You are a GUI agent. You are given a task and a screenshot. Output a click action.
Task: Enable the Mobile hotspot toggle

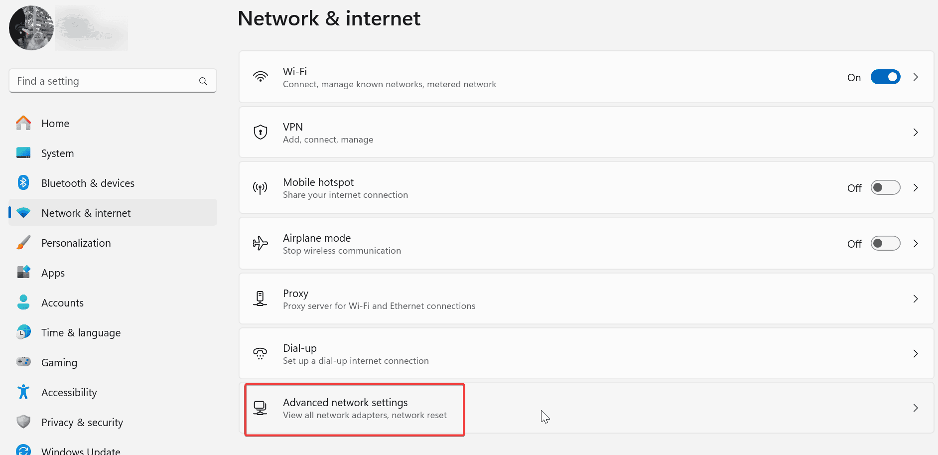point(885,188)
